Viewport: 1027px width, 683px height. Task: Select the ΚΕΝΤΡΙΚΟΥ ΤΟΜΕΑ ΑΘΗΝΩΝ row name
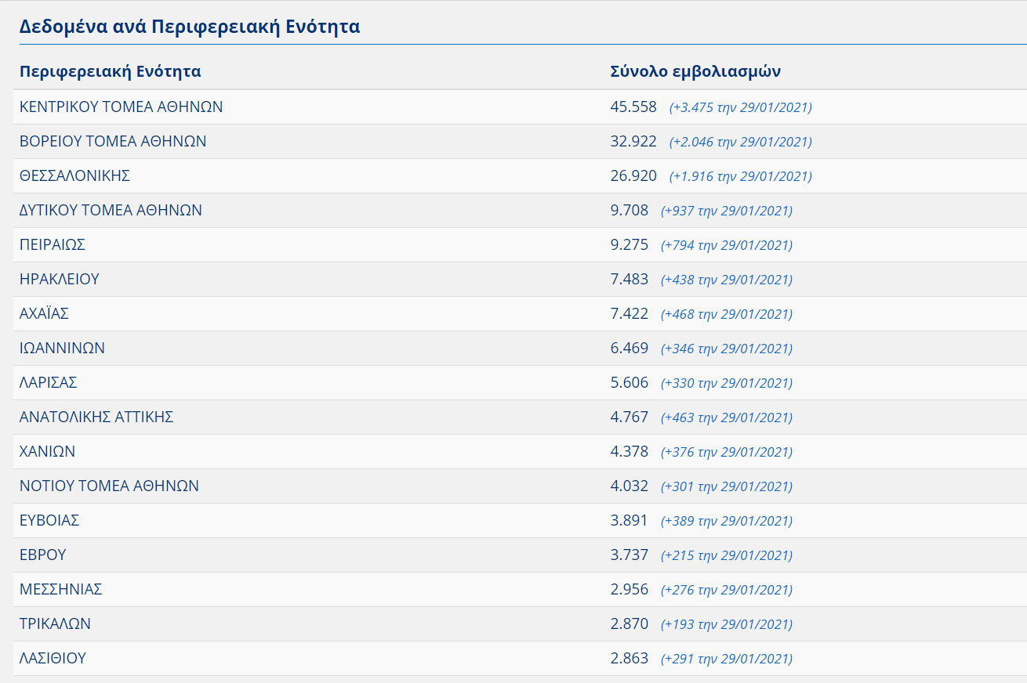click(121, 107)
